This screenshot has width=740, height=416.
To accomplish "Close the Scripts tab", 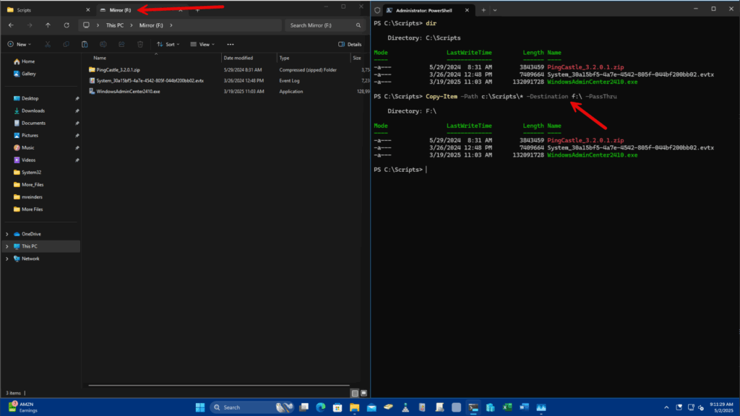I will [87, 10].
